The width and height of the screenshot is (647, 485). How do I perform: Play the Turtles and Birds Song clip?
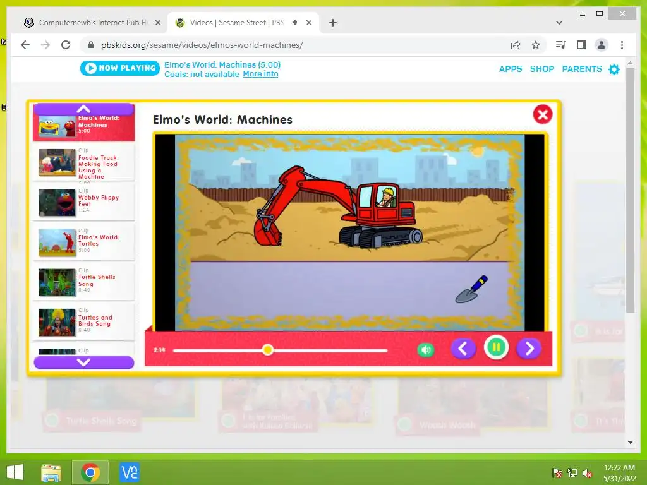(84, 321)
